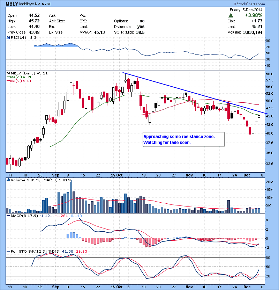This screenshot has height=290, width=279.
Task: Click the 90 level on RSI axis
Action: 268,41
